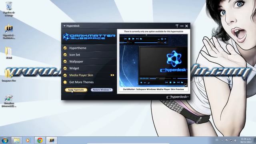Click the DarkMatter Subspace logo
This screenshot has width=256, height=144.
pyautogui.click(x=89, y=37)
